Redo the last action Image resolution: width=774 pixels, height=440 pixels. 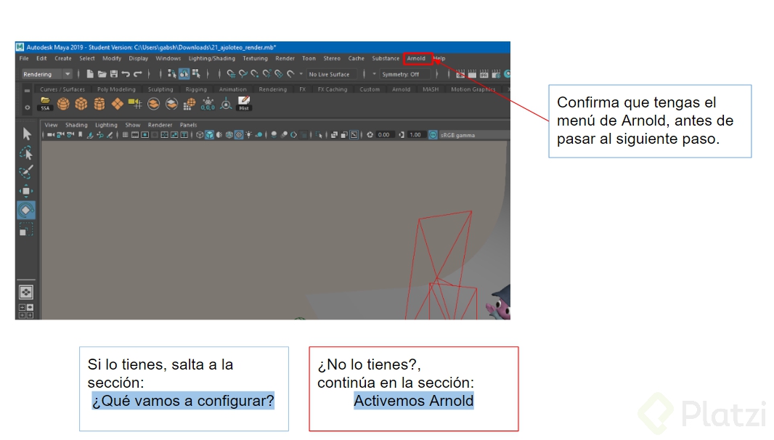[x=138, y=74]
